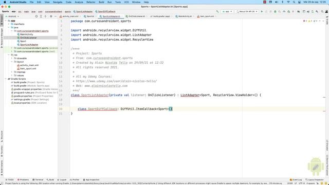Collapse the Gradle Scripts node

click(6, 79)
